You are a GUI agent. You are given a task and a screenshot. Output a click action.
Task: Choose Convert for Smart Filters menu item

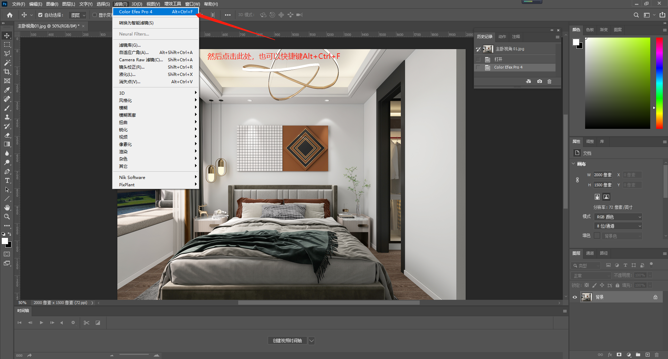156,23
